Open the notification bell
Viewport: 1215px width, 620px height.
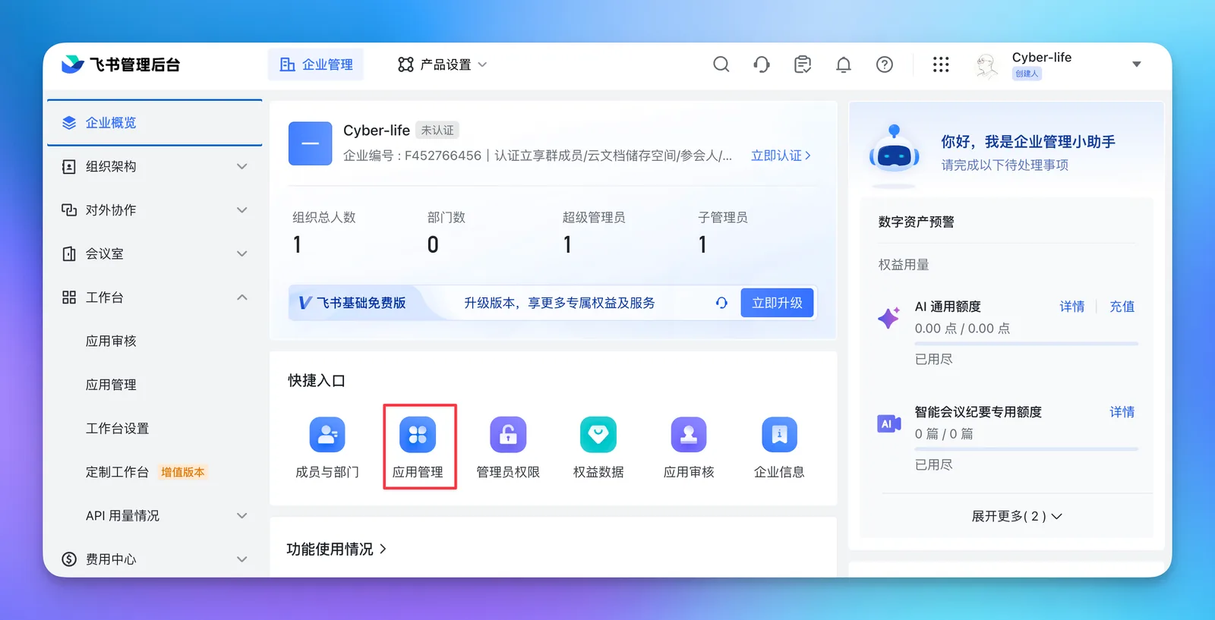tap(844, 65)
